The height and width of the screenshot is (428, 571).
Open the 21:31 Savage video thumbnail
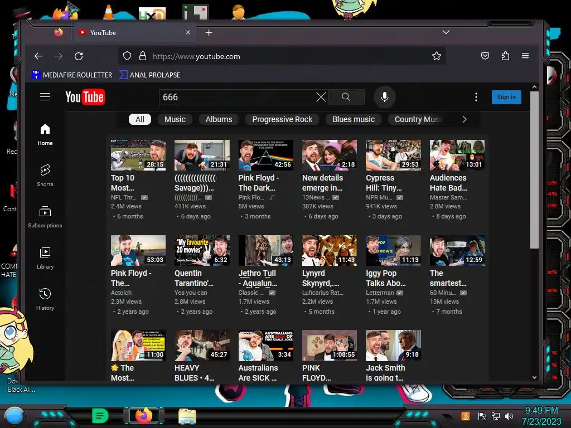click(202, 155)
